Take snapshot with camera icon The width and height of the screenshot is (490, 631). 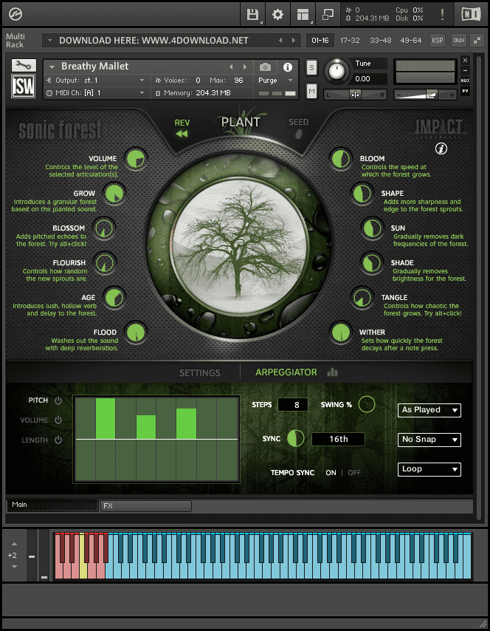[265, 66]
